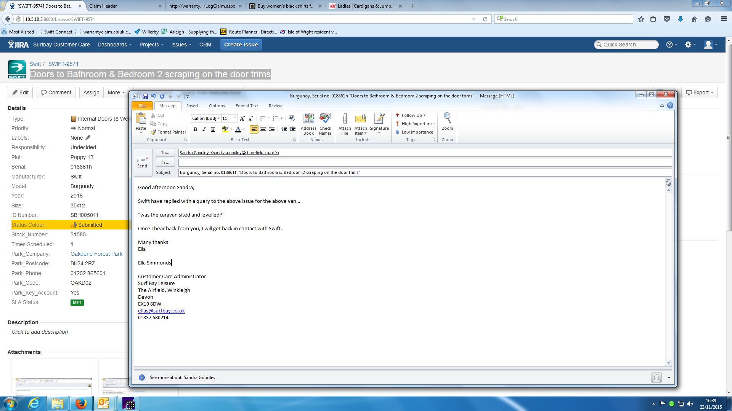Open the Oakdene Forest Park link
This screenshot has height=411, width=732.
[x=96, y=254]
